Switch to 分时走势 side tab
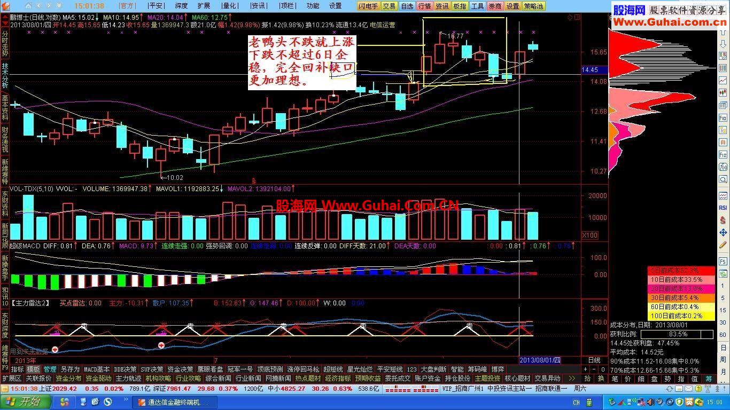This screenshot has width=730, height=410. point(5,44)
